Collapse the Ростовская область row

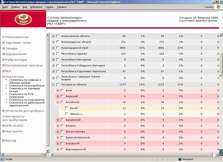pos(53,84)
